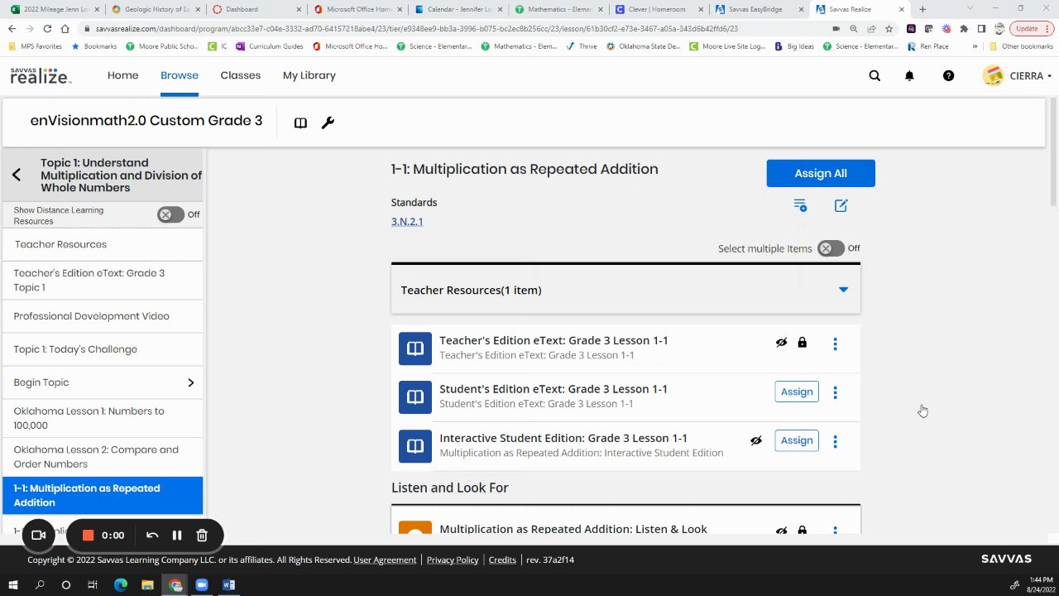
Task: Click book icon of Teacher's Edition eText Lesson 1-1
Action: click(x=415, y=348)
